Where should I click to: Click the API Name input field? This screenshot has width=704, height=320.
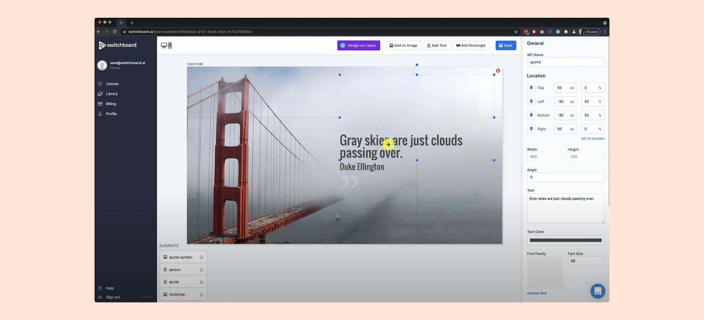[565, 62]
